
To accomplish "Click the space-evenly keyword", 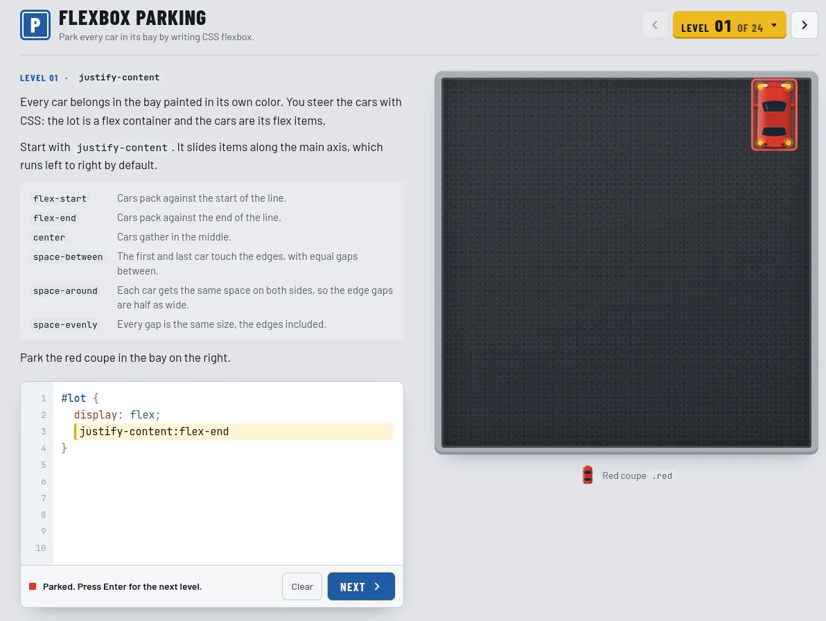I will (65, 325).
